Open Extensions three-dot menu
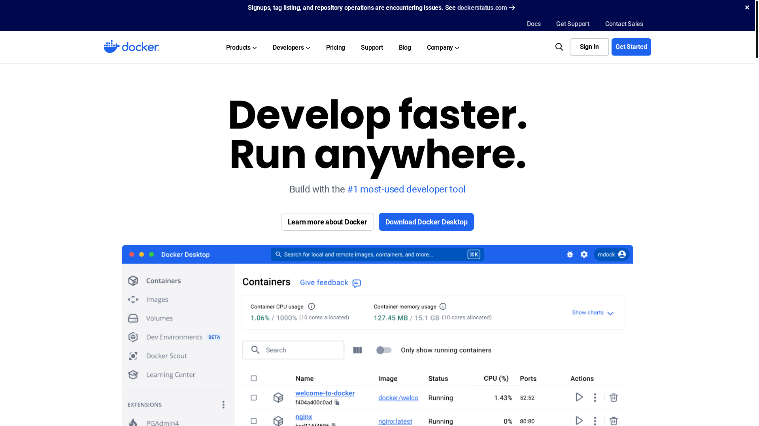 [x=223, y=405]
